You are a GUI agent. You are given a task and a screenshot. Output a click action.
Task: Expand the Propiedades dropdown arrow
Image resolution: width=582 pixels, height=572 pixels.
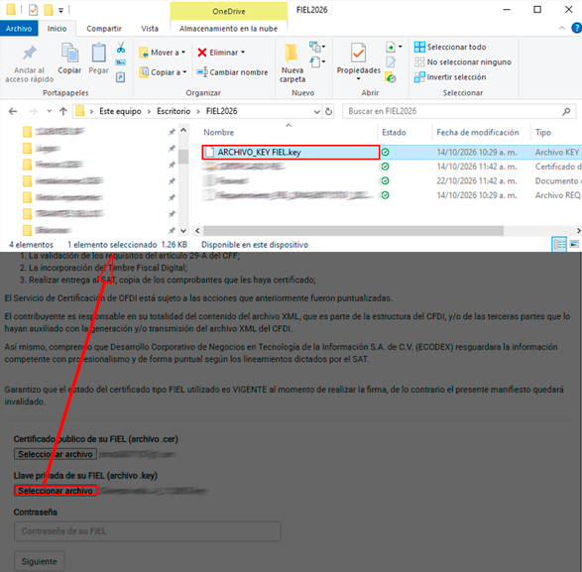pyautogui.click(x=359, y=78)
